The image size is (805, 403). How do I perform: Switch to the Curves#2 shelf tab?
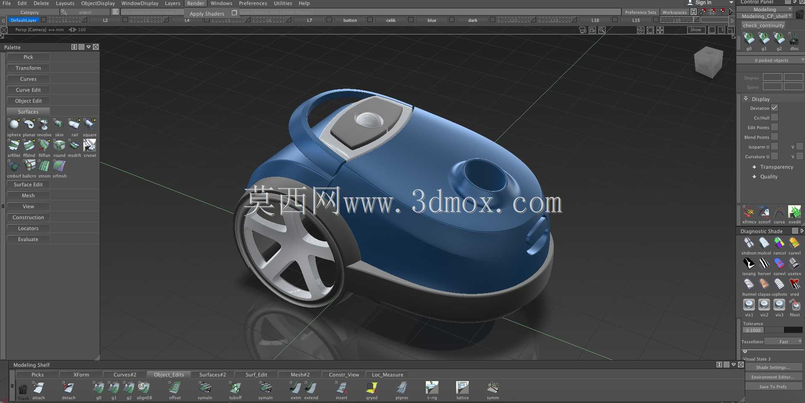click(x=125, y=374)
